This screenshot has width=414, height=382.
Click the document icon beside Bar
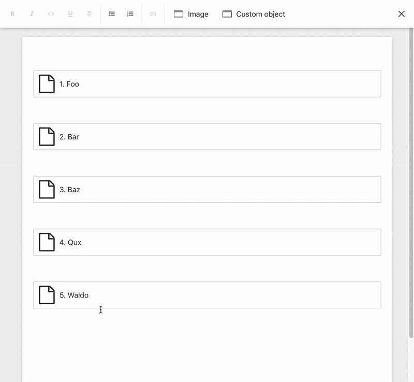tap(47, 137)
